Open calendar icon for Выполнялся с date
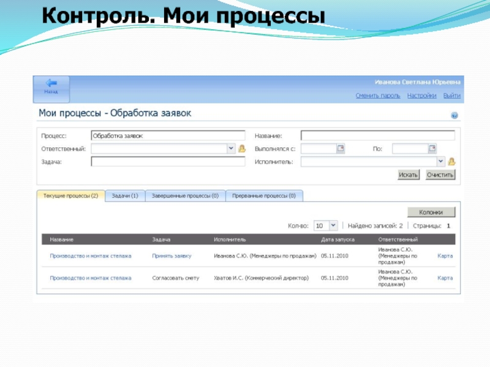This screenshot has width=490, height=367. (x=341, y=149)
